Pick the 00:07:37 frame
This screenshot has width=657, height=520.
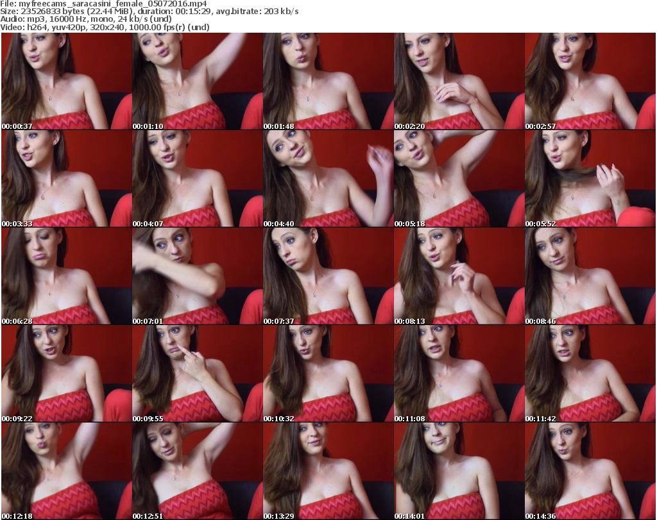pos(328,276)
